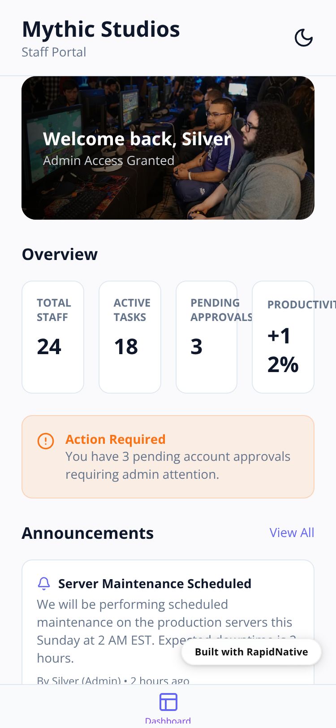Click the orange Action Required alert icon
The width and height of the screenshot is (336, 728).
(46, 441)
